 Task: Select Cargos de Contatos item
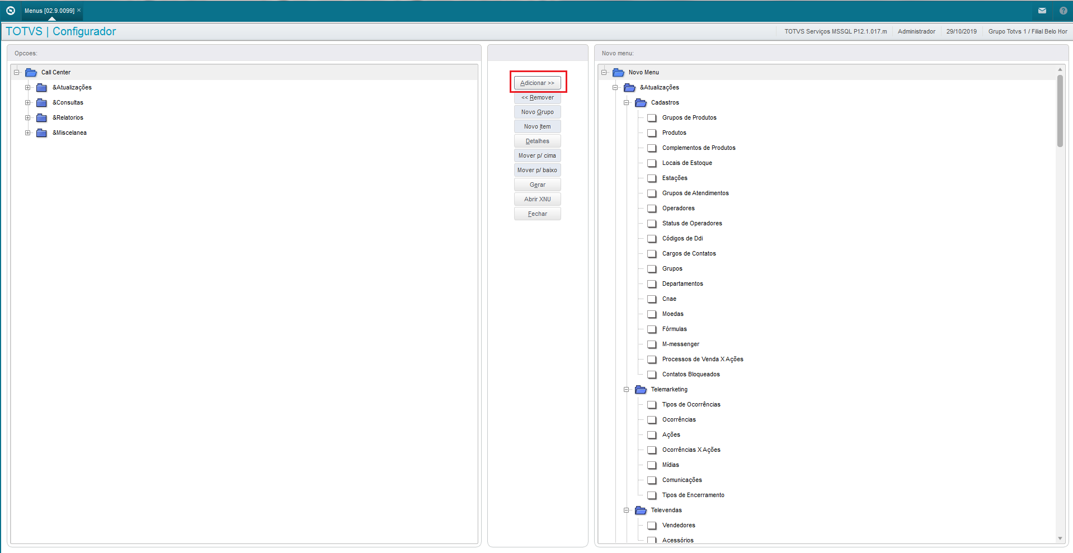click(689, 253)
